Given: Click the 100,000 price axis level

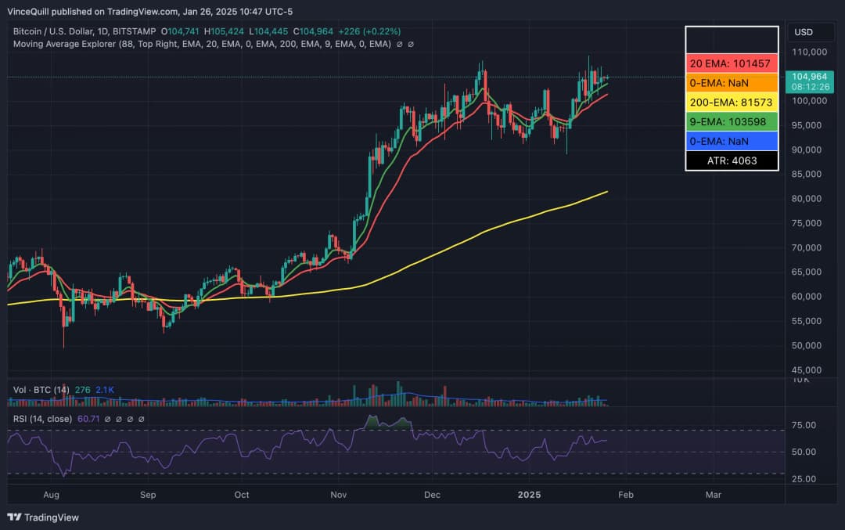Looking at the screenshot, I should tap(810, 101).
